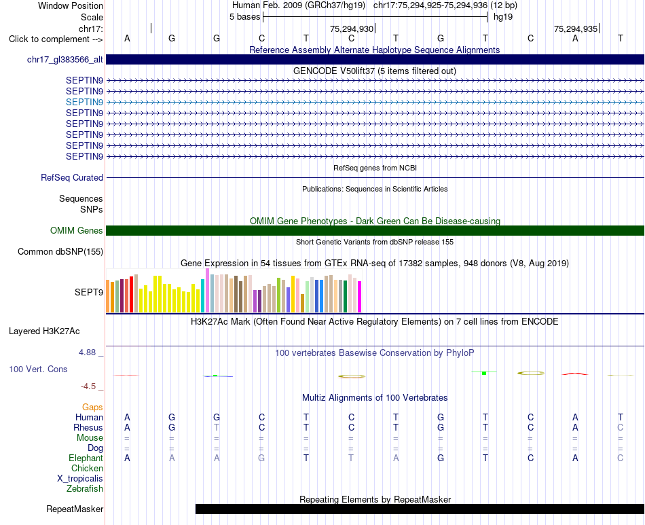Click the 'Click to complement -->' label
Viewport: 645px width, 525px height.
click(56, 39)
